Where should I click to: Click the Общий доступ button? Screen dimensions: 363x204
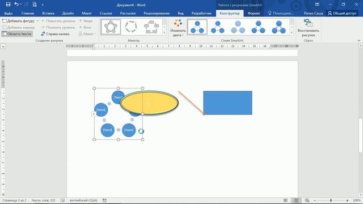point(342,14)
